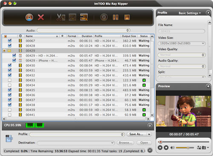
Task: Click the circular convert icon in toolbar
Action: (104, 17)
